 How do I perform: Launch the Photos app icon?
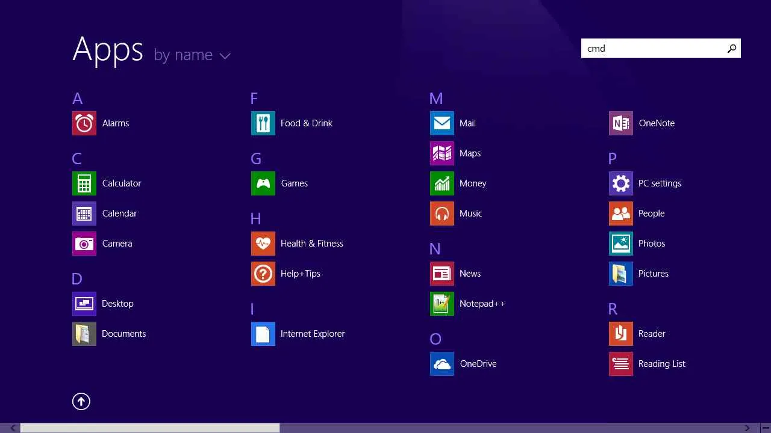pos(621,244)
